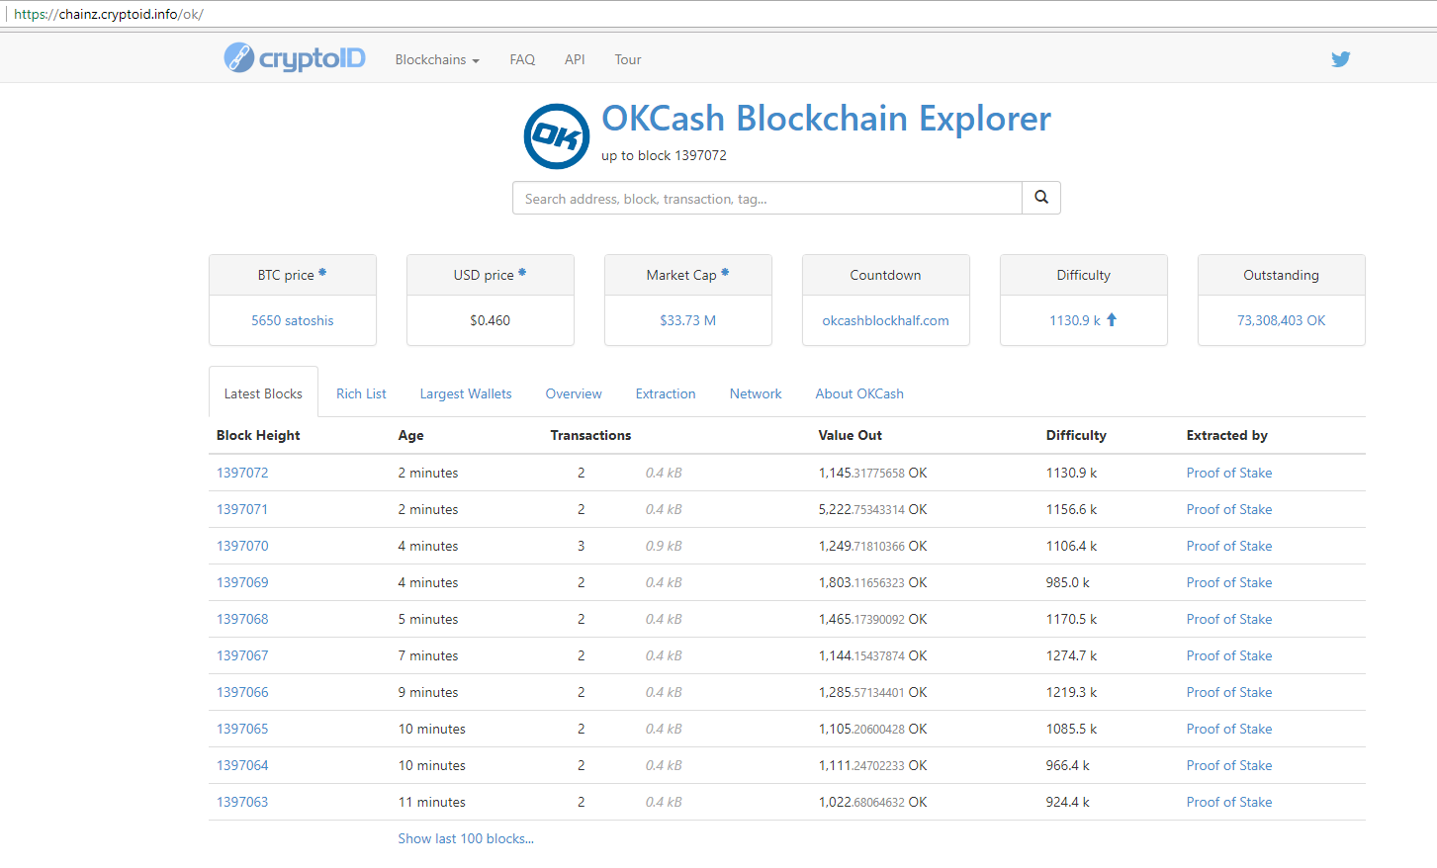Open the 5650 satoshis BTC price link
This screenshot has width=1437, height=868.
293,320
